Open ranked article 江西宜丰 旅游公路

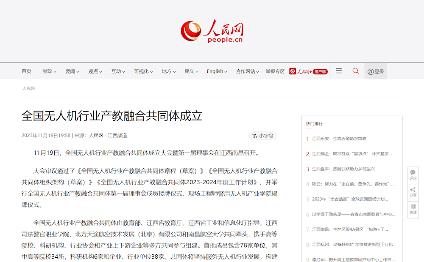click(343, 169)
